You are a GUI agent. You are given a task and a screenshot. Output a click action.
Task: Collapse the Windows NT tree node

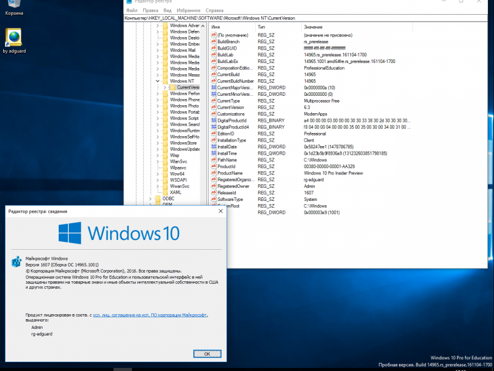click(157, 81)
